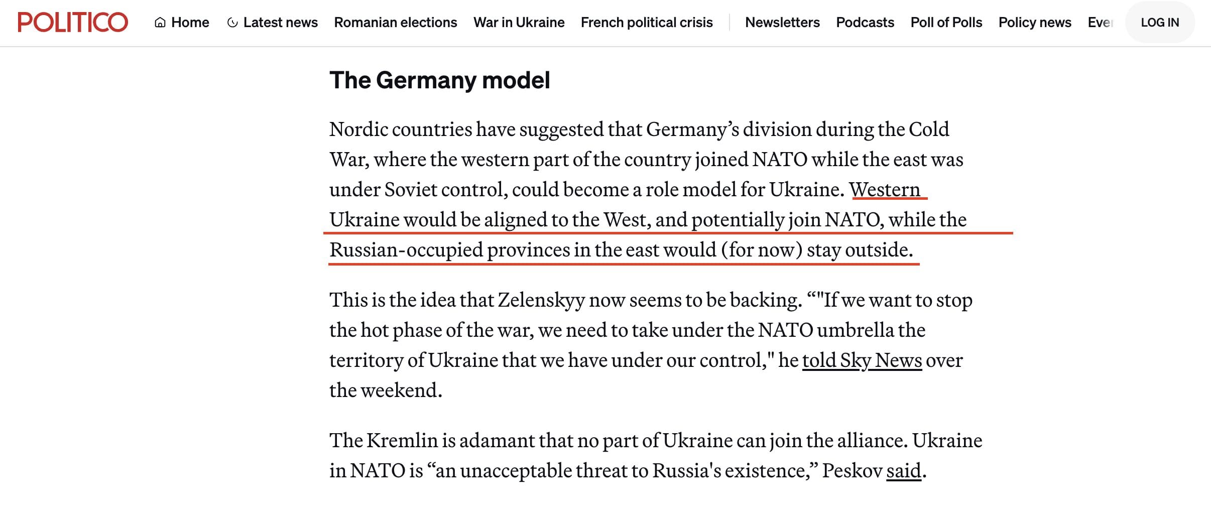The height and width of the screenshot is (521, 1211).
Task: Go to Romanian elections page
Action: (396, 23)
